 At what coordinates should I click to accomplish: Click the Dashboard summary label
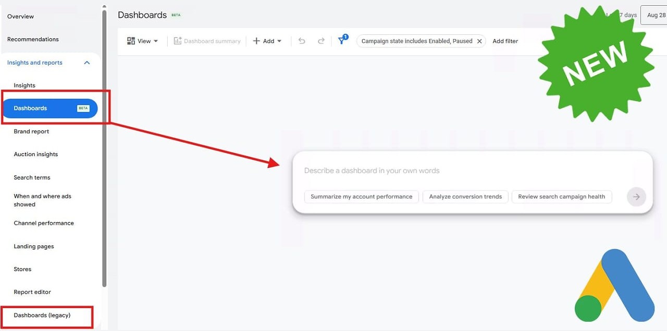[213, 41]
